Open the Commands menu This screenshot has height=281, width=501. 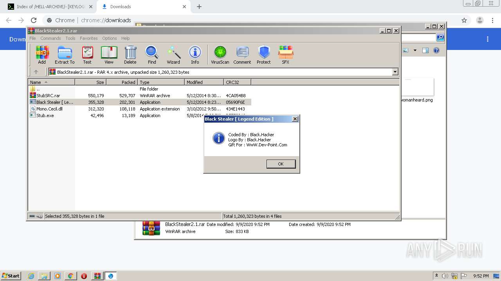point(50,38)
